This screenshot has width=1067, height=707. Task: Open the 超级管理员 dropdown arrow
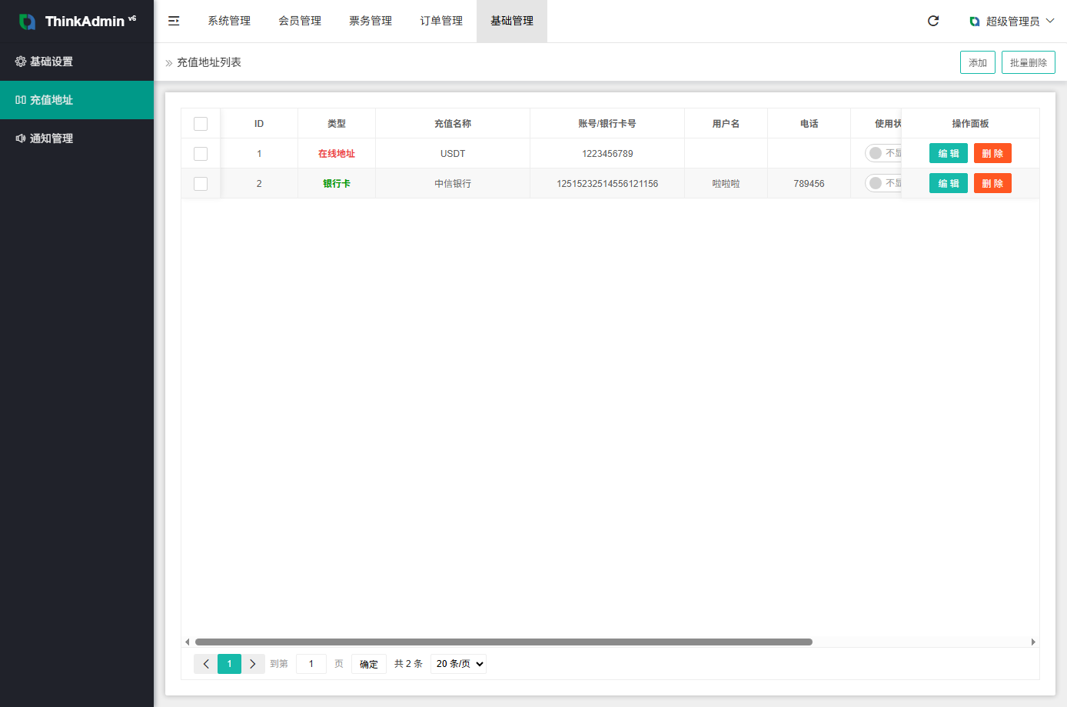click(1050, 21)
